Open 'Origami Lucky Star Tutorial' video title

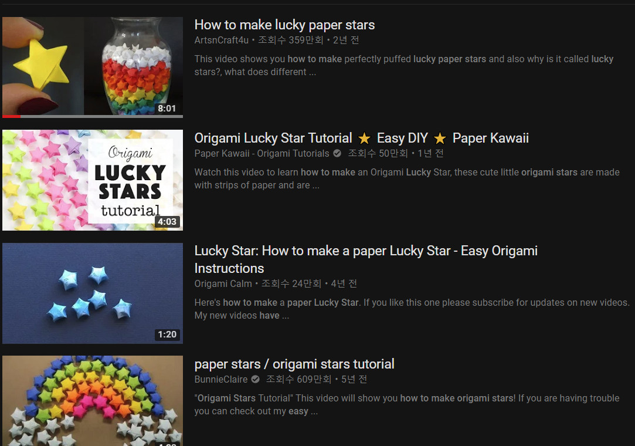[273, 138]
